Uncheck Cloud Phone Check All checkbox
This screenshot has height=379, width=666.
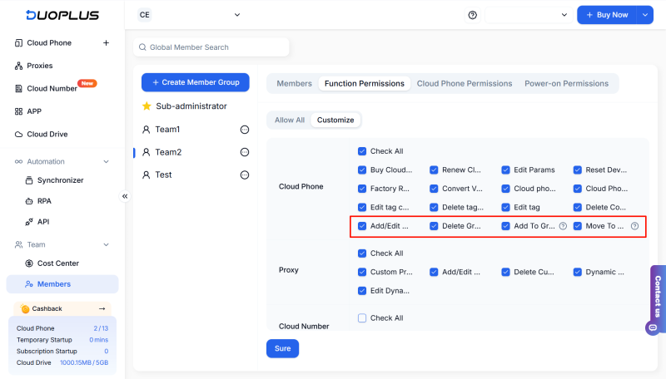click(x=362, y=151)
